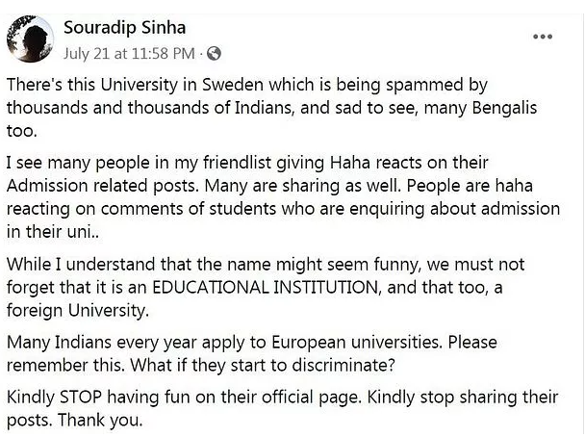
Task: Click the paragraph starting "There's this University"
Action: pos(289,100)
